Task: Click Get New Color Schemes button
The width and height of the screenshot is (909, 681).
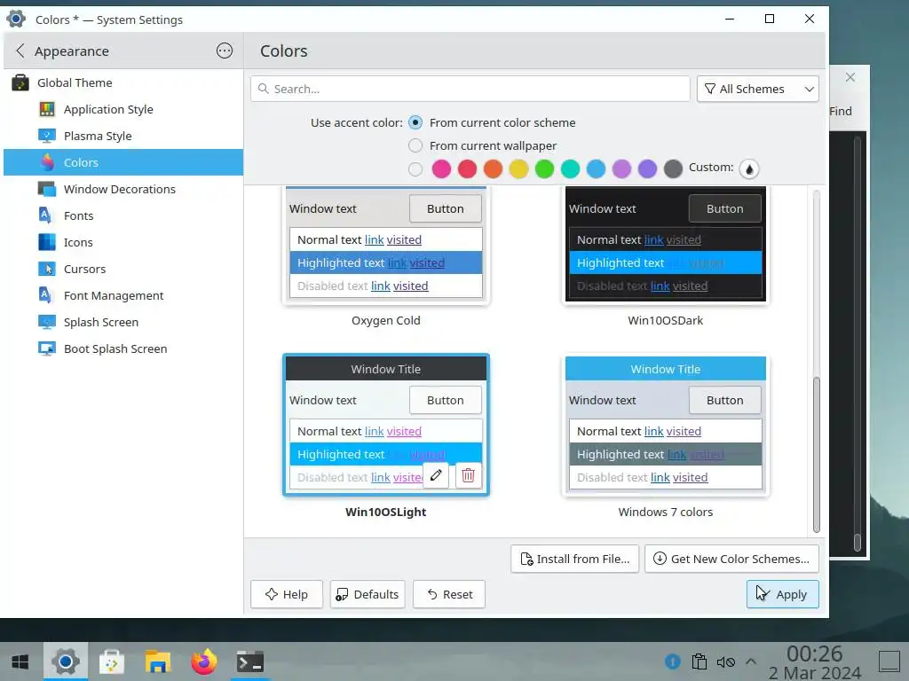Action: tap(731, 559)
